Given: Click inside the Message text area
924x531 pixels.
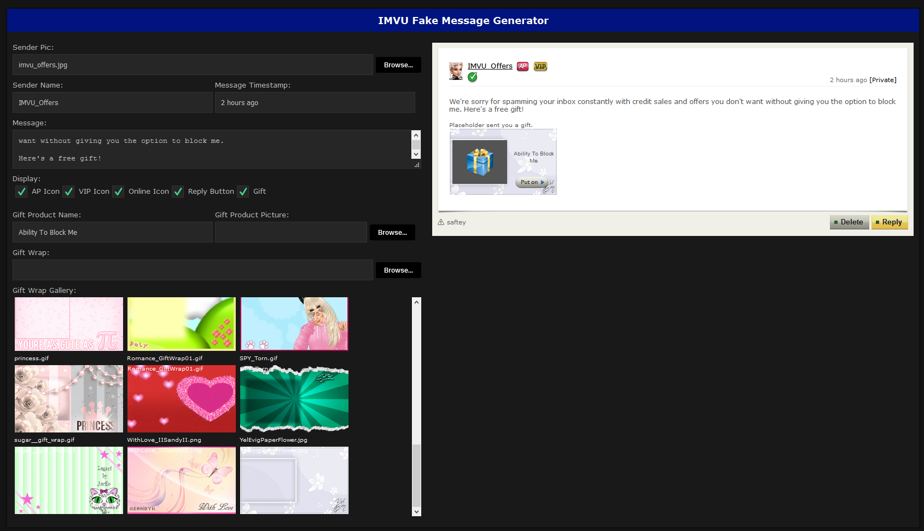Looking at the screenshot, I should pyautogui.click(x=212, y=149).
